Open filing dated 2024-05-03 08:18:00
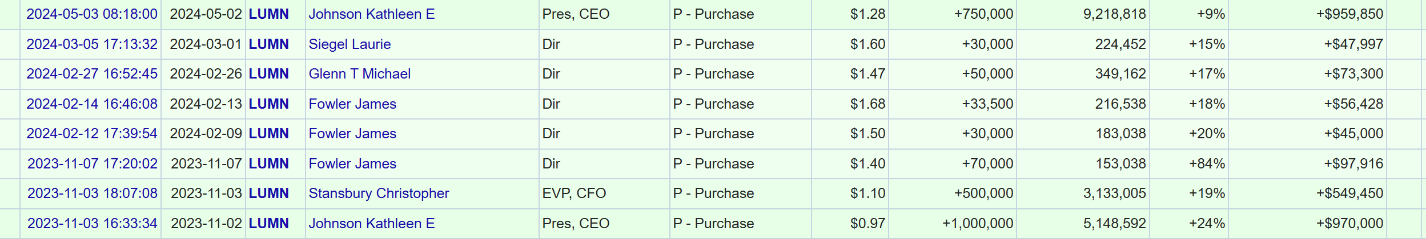The width and height of the screenshot is (1426, 239). pyautogui.click(x=92, y=14)
